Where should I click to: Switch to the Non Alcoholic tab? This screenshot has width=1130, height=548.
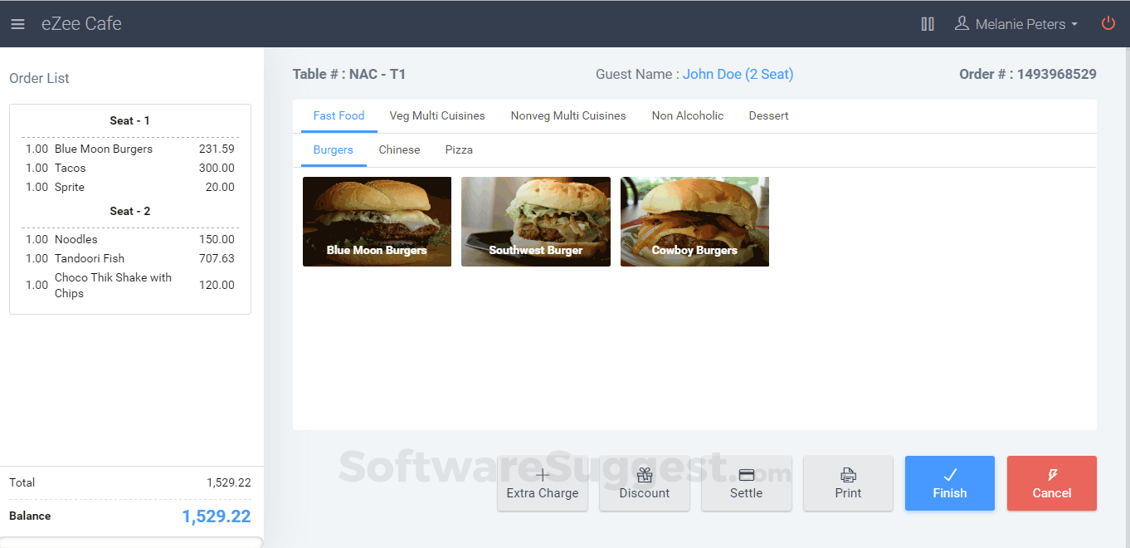[688, 115]
